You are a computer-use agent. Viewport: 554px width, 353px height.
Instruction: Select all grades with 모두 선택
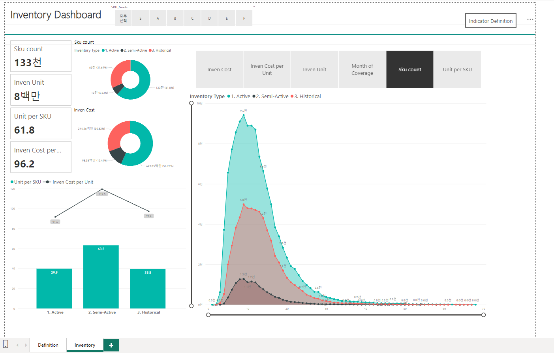[x=123, y=18]
